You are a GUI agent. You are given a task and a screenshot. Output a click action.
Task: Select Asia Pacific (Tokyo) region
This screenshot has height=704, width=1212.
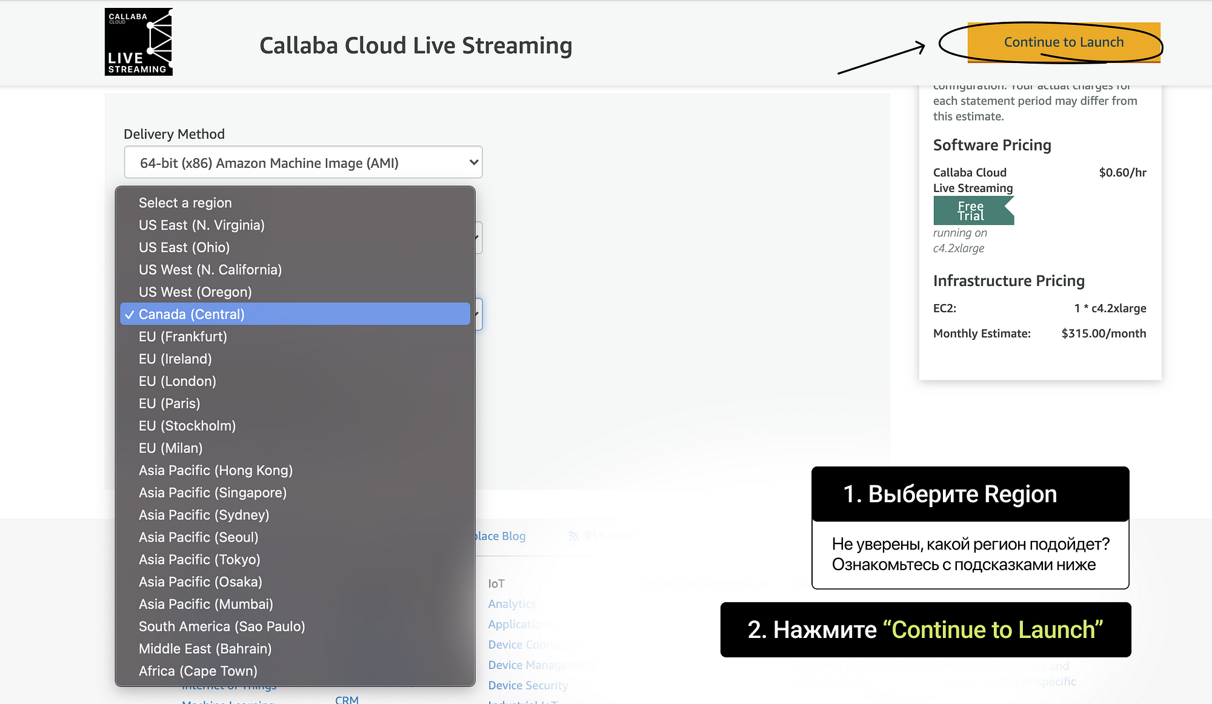click(295, 560)
